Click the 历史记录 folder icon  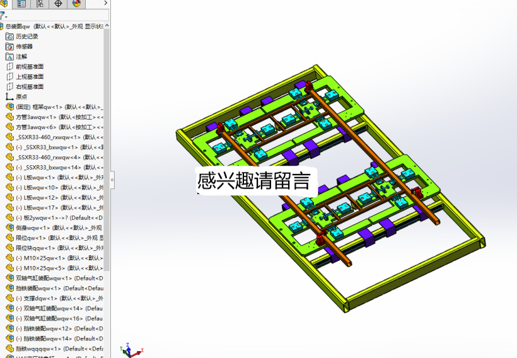coord(9,37)
